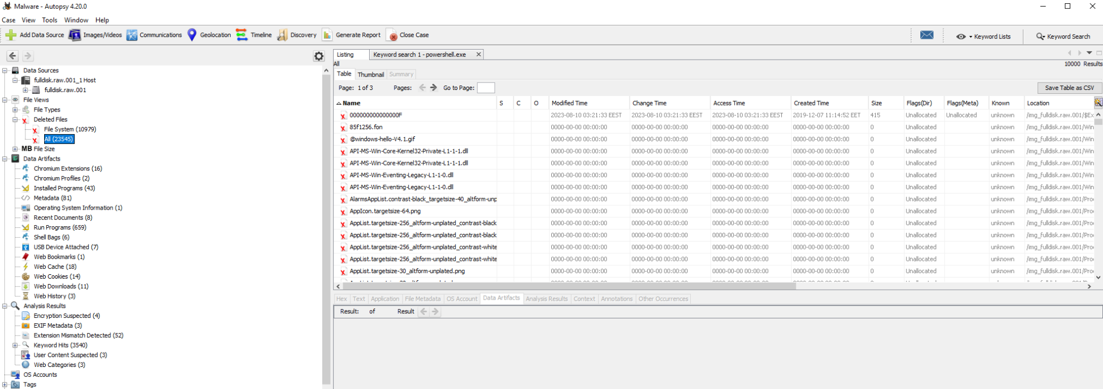
Task: Select Web Categories (3) node
Action: point(59,365)
